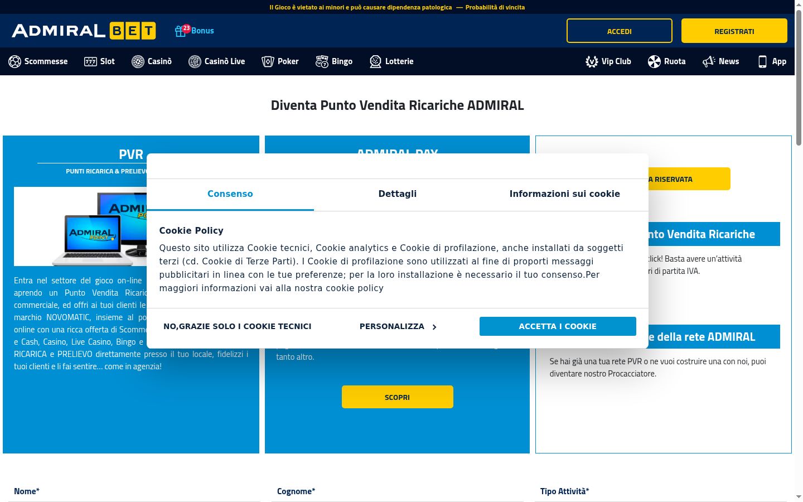The width and height of the screenshot is (803, 502).
Task: Click the 'Cookie Policy' heading text
Action: pyautogui.click(x=191, y=230)
